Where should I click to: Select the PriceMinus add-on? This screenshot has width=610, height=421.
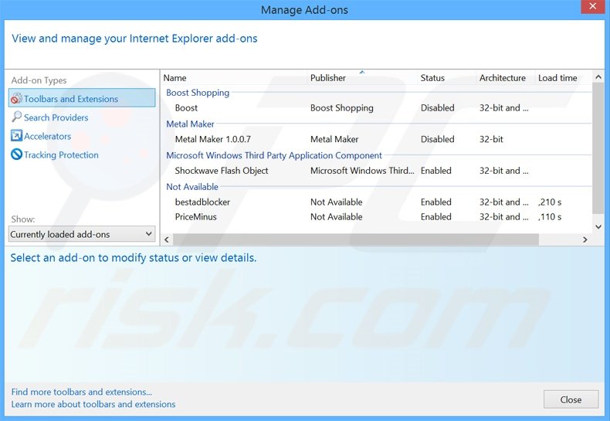pos(377,217)
